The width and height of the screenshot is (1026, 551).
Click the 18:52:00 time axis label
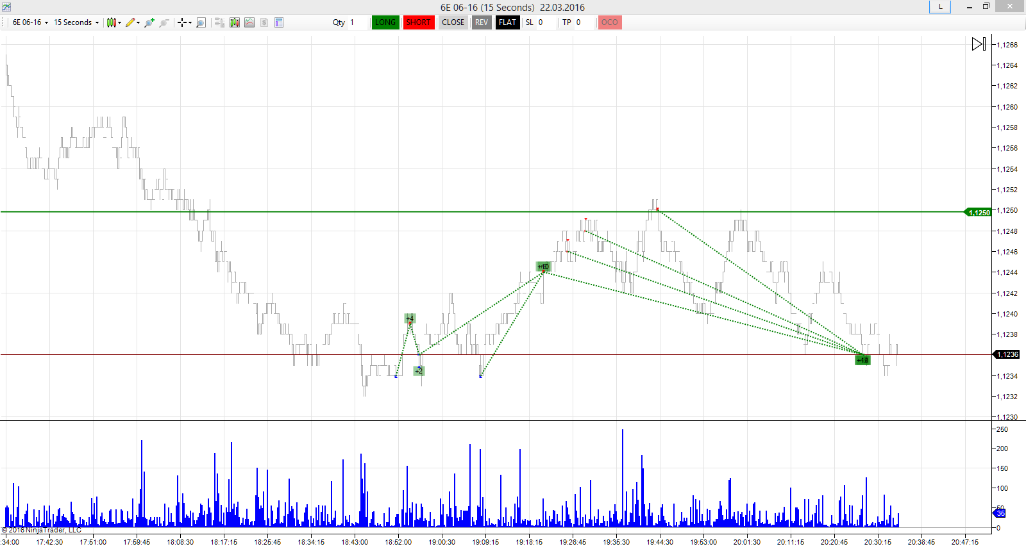click(398, 542)
